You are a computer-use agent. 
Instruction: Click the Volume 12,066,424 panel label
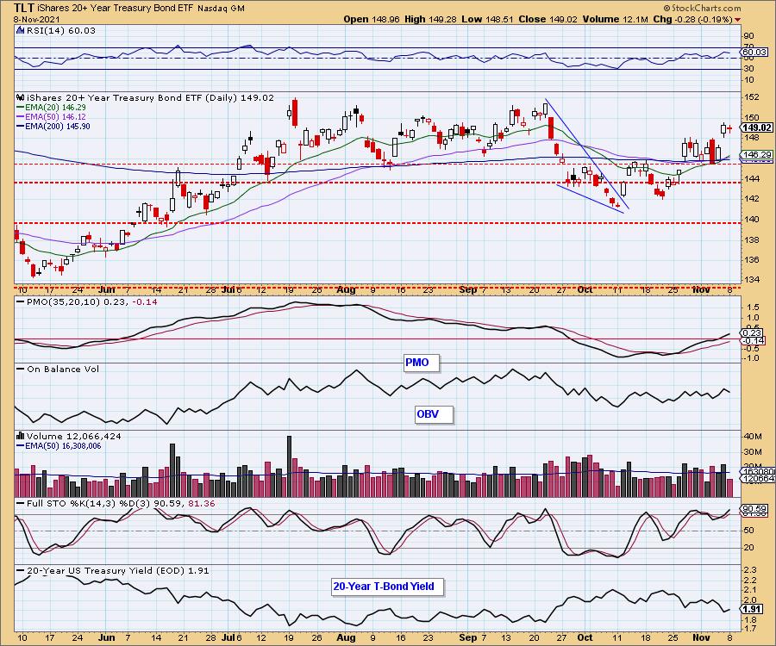[74, 436]
